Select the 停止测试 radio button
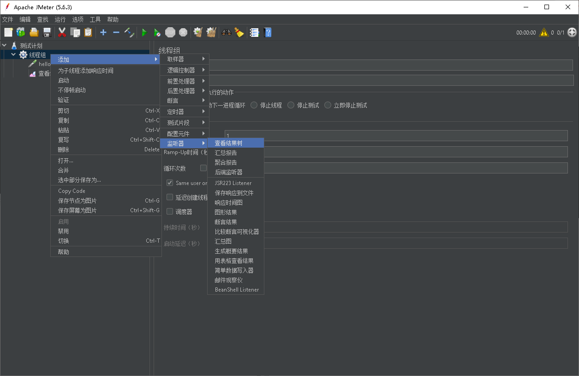 pos(291,105)
